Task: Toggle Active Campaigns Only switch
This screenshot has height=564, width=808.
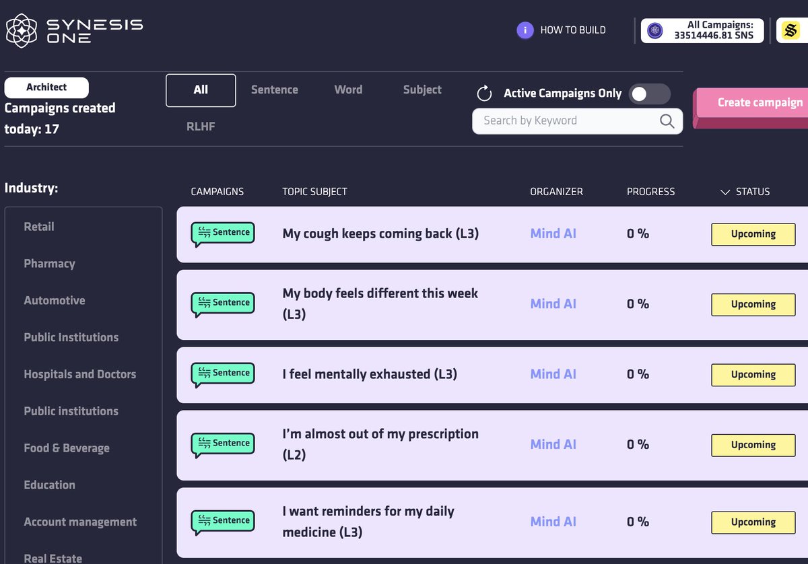Action: [649, 94]
